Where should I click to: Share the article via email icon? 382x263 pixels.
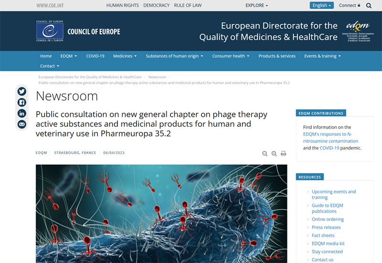pos(21,124)
